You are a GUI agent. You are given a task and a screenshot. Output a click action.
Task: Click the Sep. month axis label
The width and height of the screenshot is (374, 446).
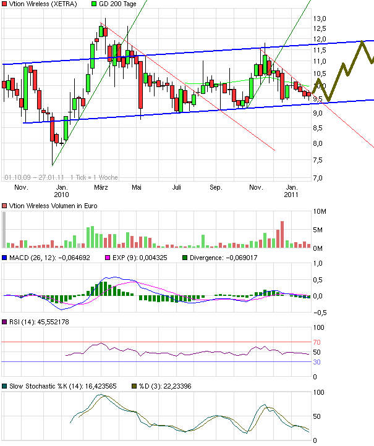[x=216, y=187]
